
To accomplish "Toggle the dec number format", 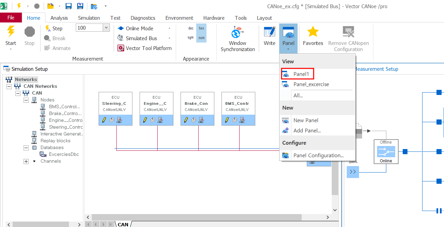I will (191, 29).
